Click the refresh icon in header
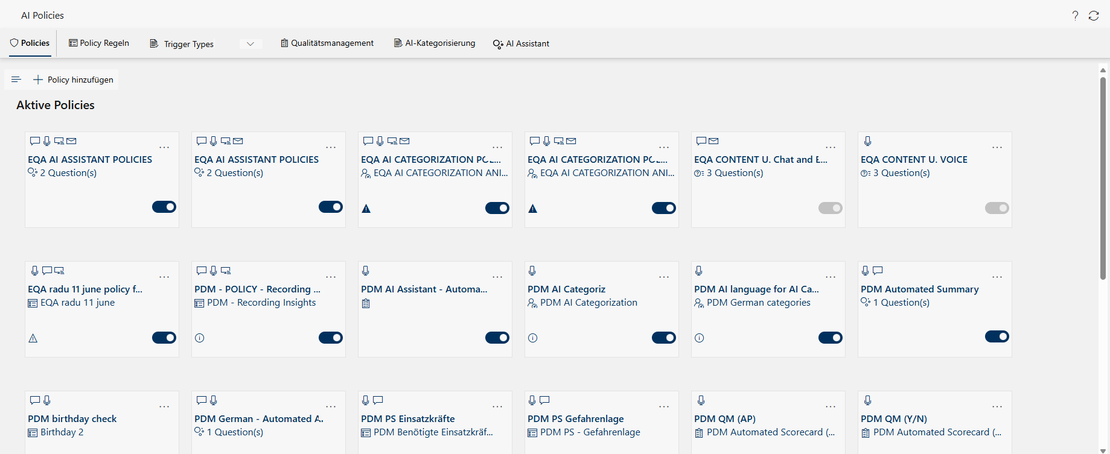 point(1094,16)
